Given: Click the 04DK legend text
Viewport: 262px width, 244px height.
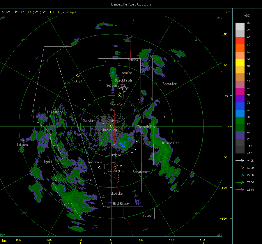Looking at the screenshot, I should click(250, 161).
